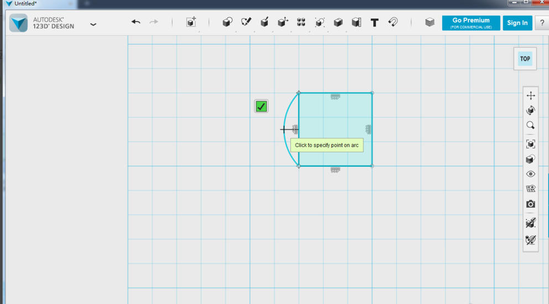Click the right edge constraint glyph
Screen dimensions: 549x304
pos(368,130)
